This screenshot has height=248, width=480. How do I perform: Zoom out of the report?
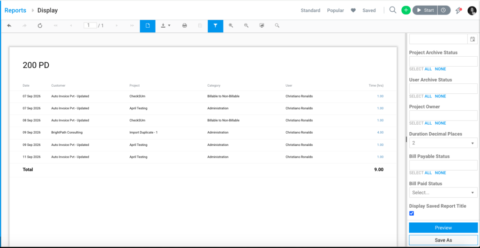point(246,26)
